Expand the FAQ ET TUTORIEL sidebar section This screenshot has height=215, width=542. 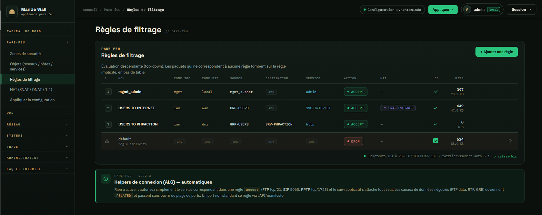[37, 169]
